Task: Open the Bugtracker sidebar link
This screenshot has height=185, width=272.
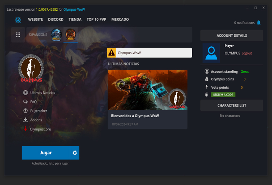Action: pyautogui.click(x=39, y=111)
